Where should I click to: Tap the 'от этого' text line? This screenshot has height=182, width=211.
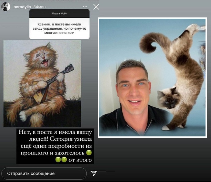click(80, 160)
